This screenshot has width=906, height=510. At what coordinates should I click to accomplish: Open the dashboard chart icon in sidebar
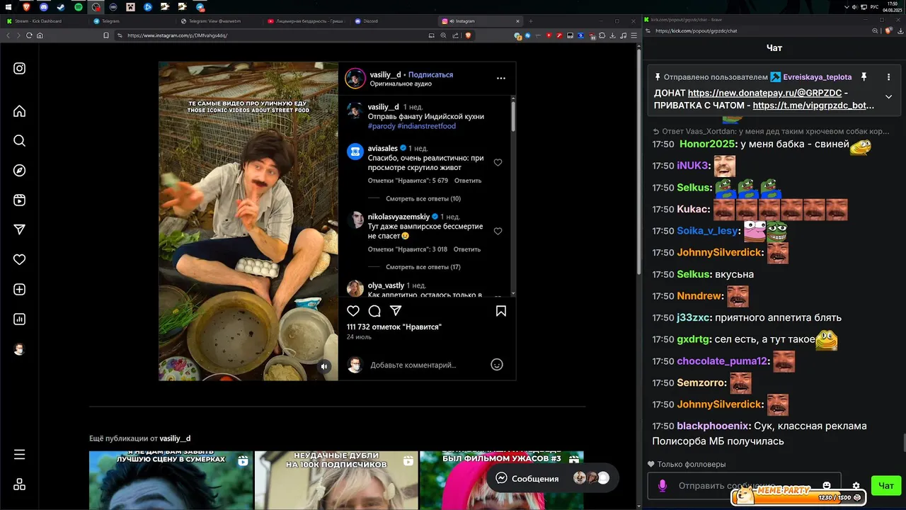coord(20,319)
